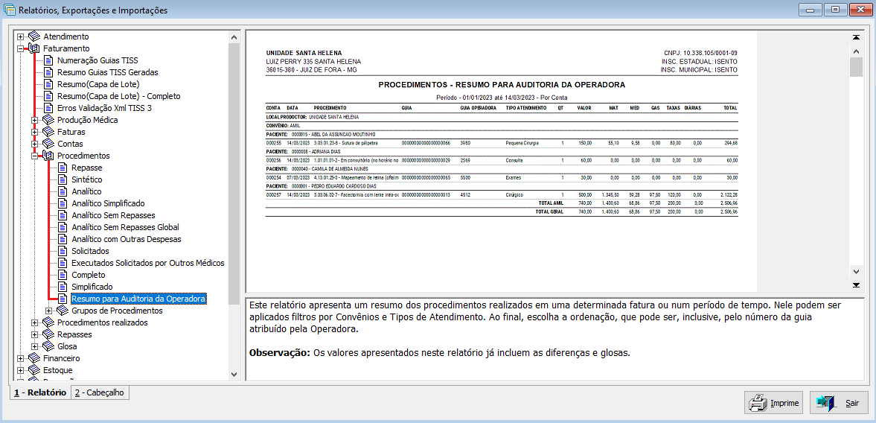This screenshot has width=876, height=423.
Task: Click the Grupos de Procedimentos book icon
Action: (x=63, y=311)
